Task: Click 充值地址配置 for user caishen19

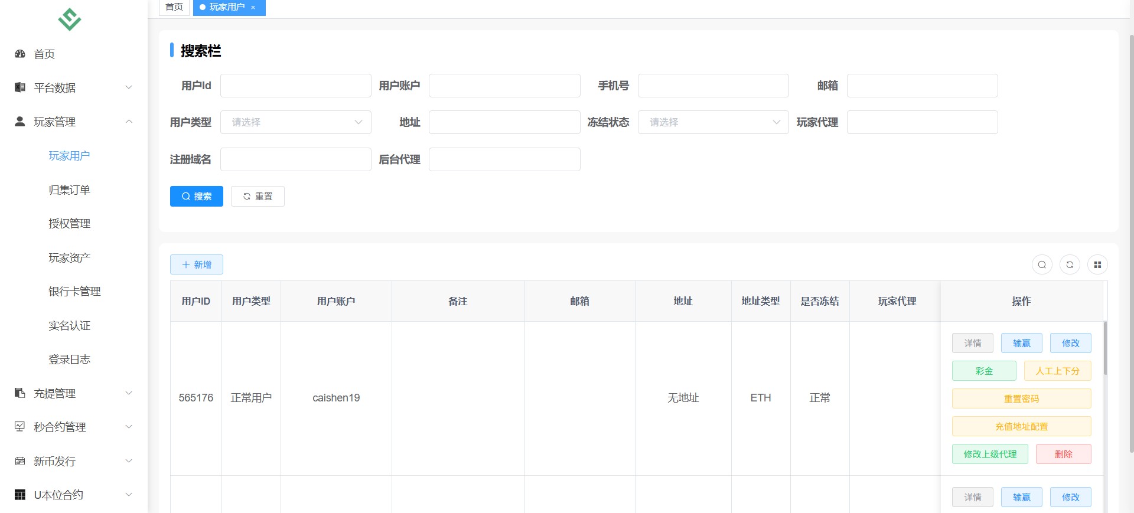Action: pos(1022,426)
